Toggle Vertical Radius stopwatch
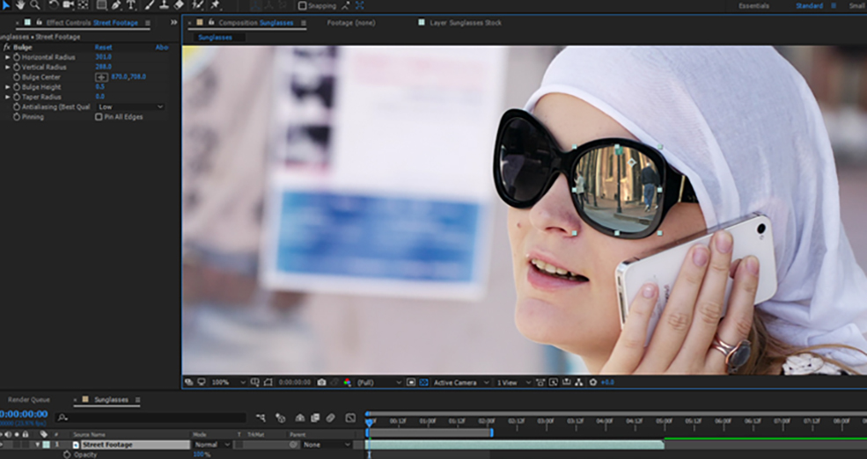Image resolution: width=867 pixels, height=459 pixels. [x=17, y=68]
